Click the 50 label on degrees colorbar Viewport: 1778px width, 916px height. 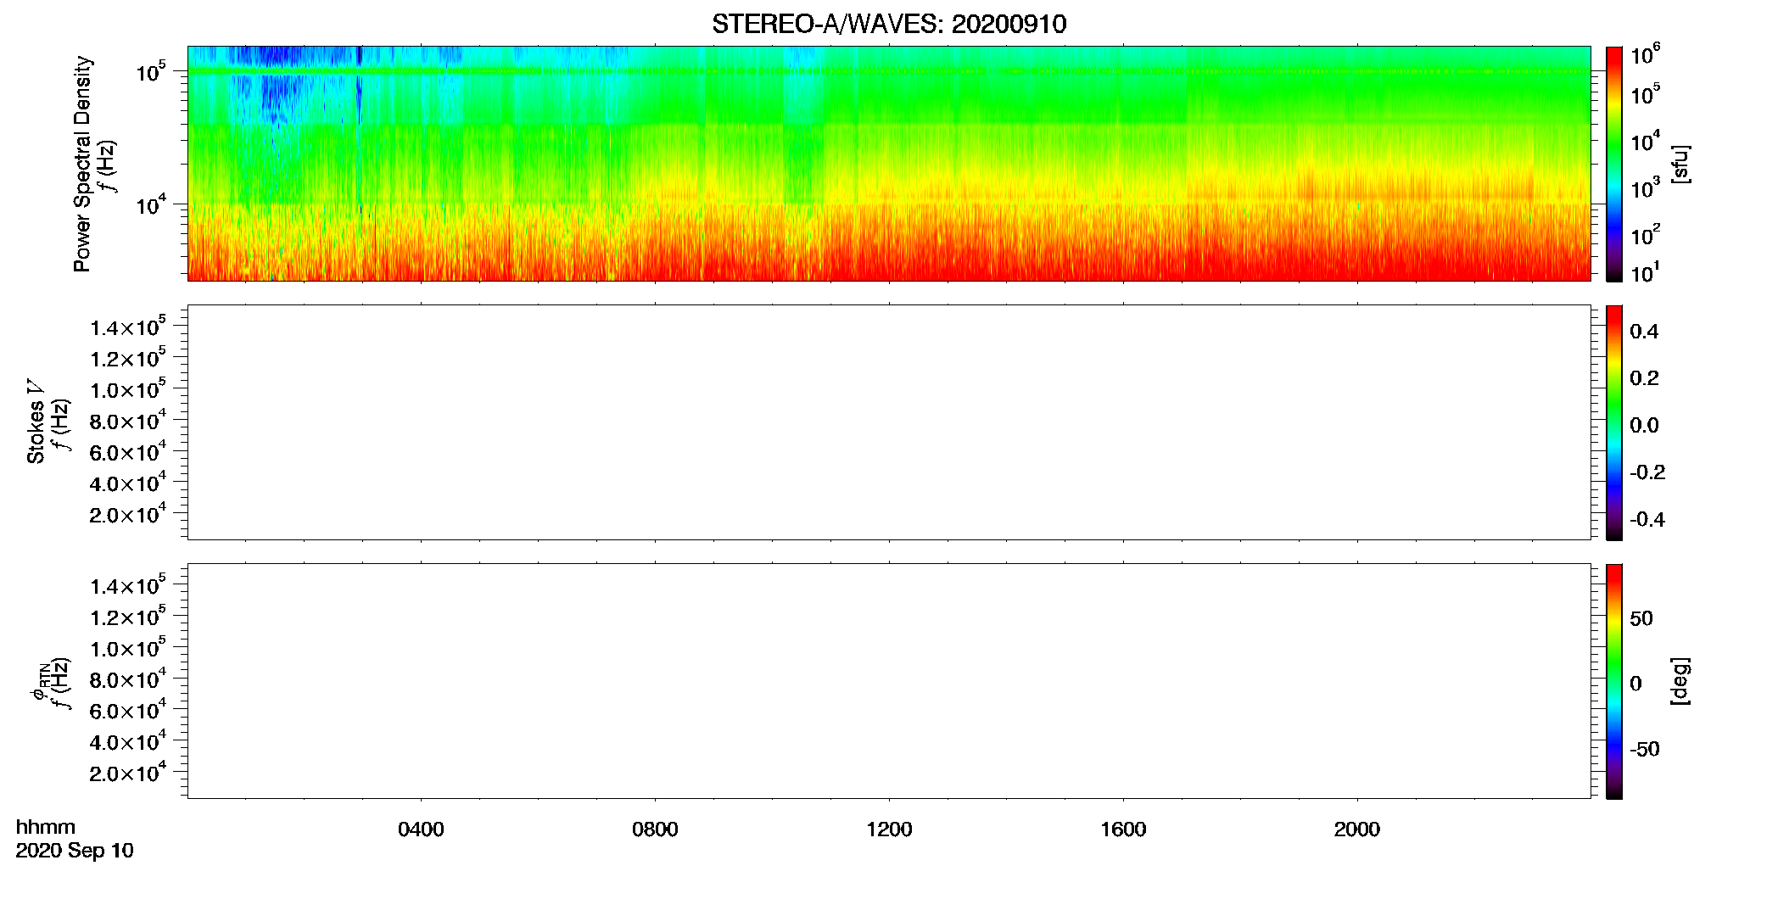point(1641,618)
